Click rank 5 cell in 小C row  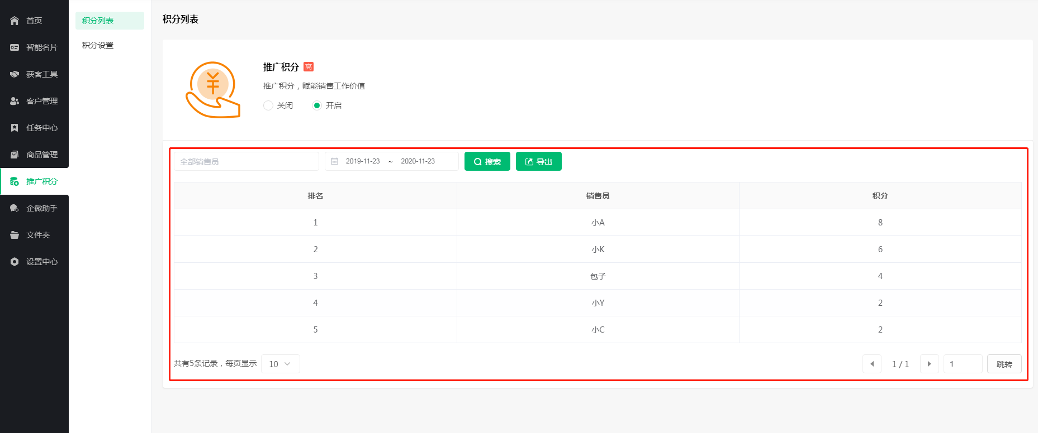pos(315,330)
